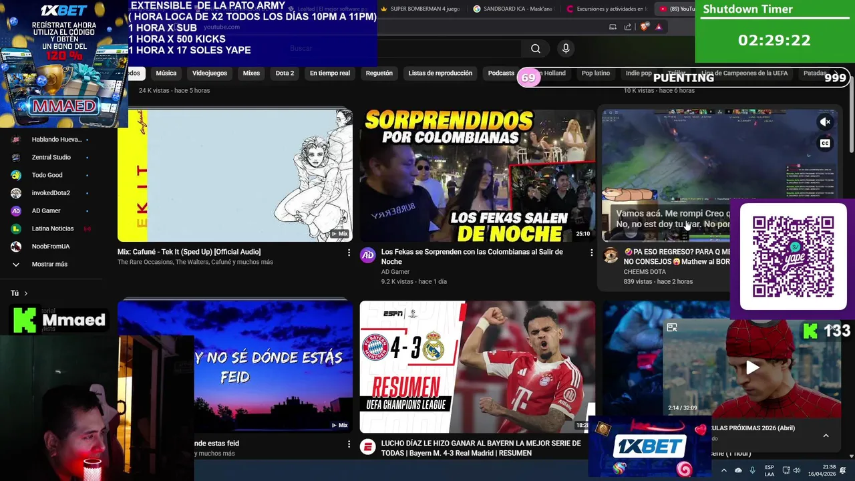Click the ESPN channel avatar under Bayern video

(x=368, y=447)
